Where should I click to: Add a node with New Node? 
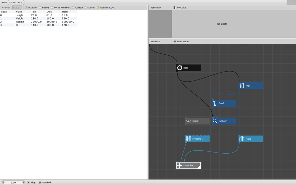click(181, 41)
